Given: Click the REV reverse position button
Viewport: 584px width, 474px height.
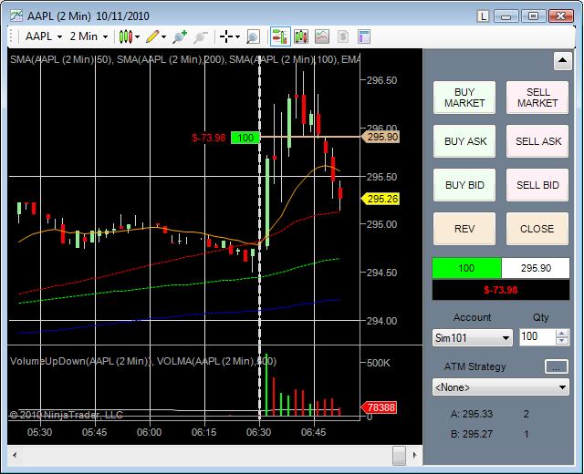Looking at the screenshot, I should [464, 229].
